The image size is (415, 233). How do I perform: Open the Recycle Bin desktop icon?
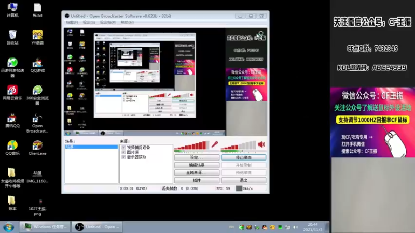[x=12, y=37]
